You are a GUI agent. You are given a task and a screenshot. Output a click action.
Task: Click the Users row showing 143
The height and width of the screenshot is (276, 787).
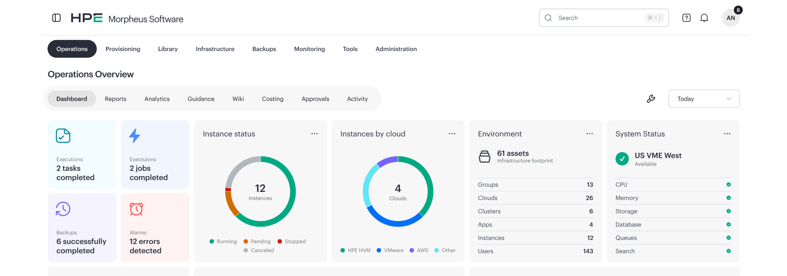[x=535, y=251]
